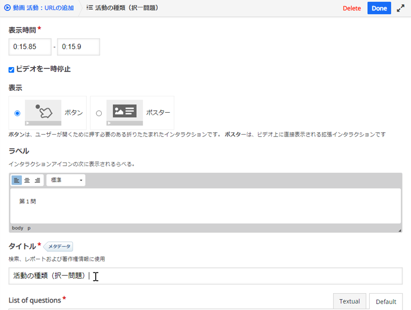The height and width of the screenshot is (310, 411).
Task: Select the 活動の種類（択一問題） breadcrumb step
Action: (123, 8)
